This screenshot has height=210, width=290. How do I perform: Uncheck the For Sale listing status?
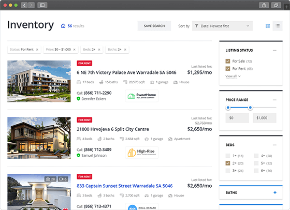(x=228, y=61)
